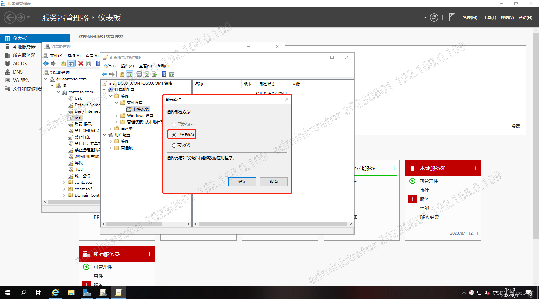Open the 工具(T) menu in Server Manager
539x299 pixels.
(x=489, y=18)
